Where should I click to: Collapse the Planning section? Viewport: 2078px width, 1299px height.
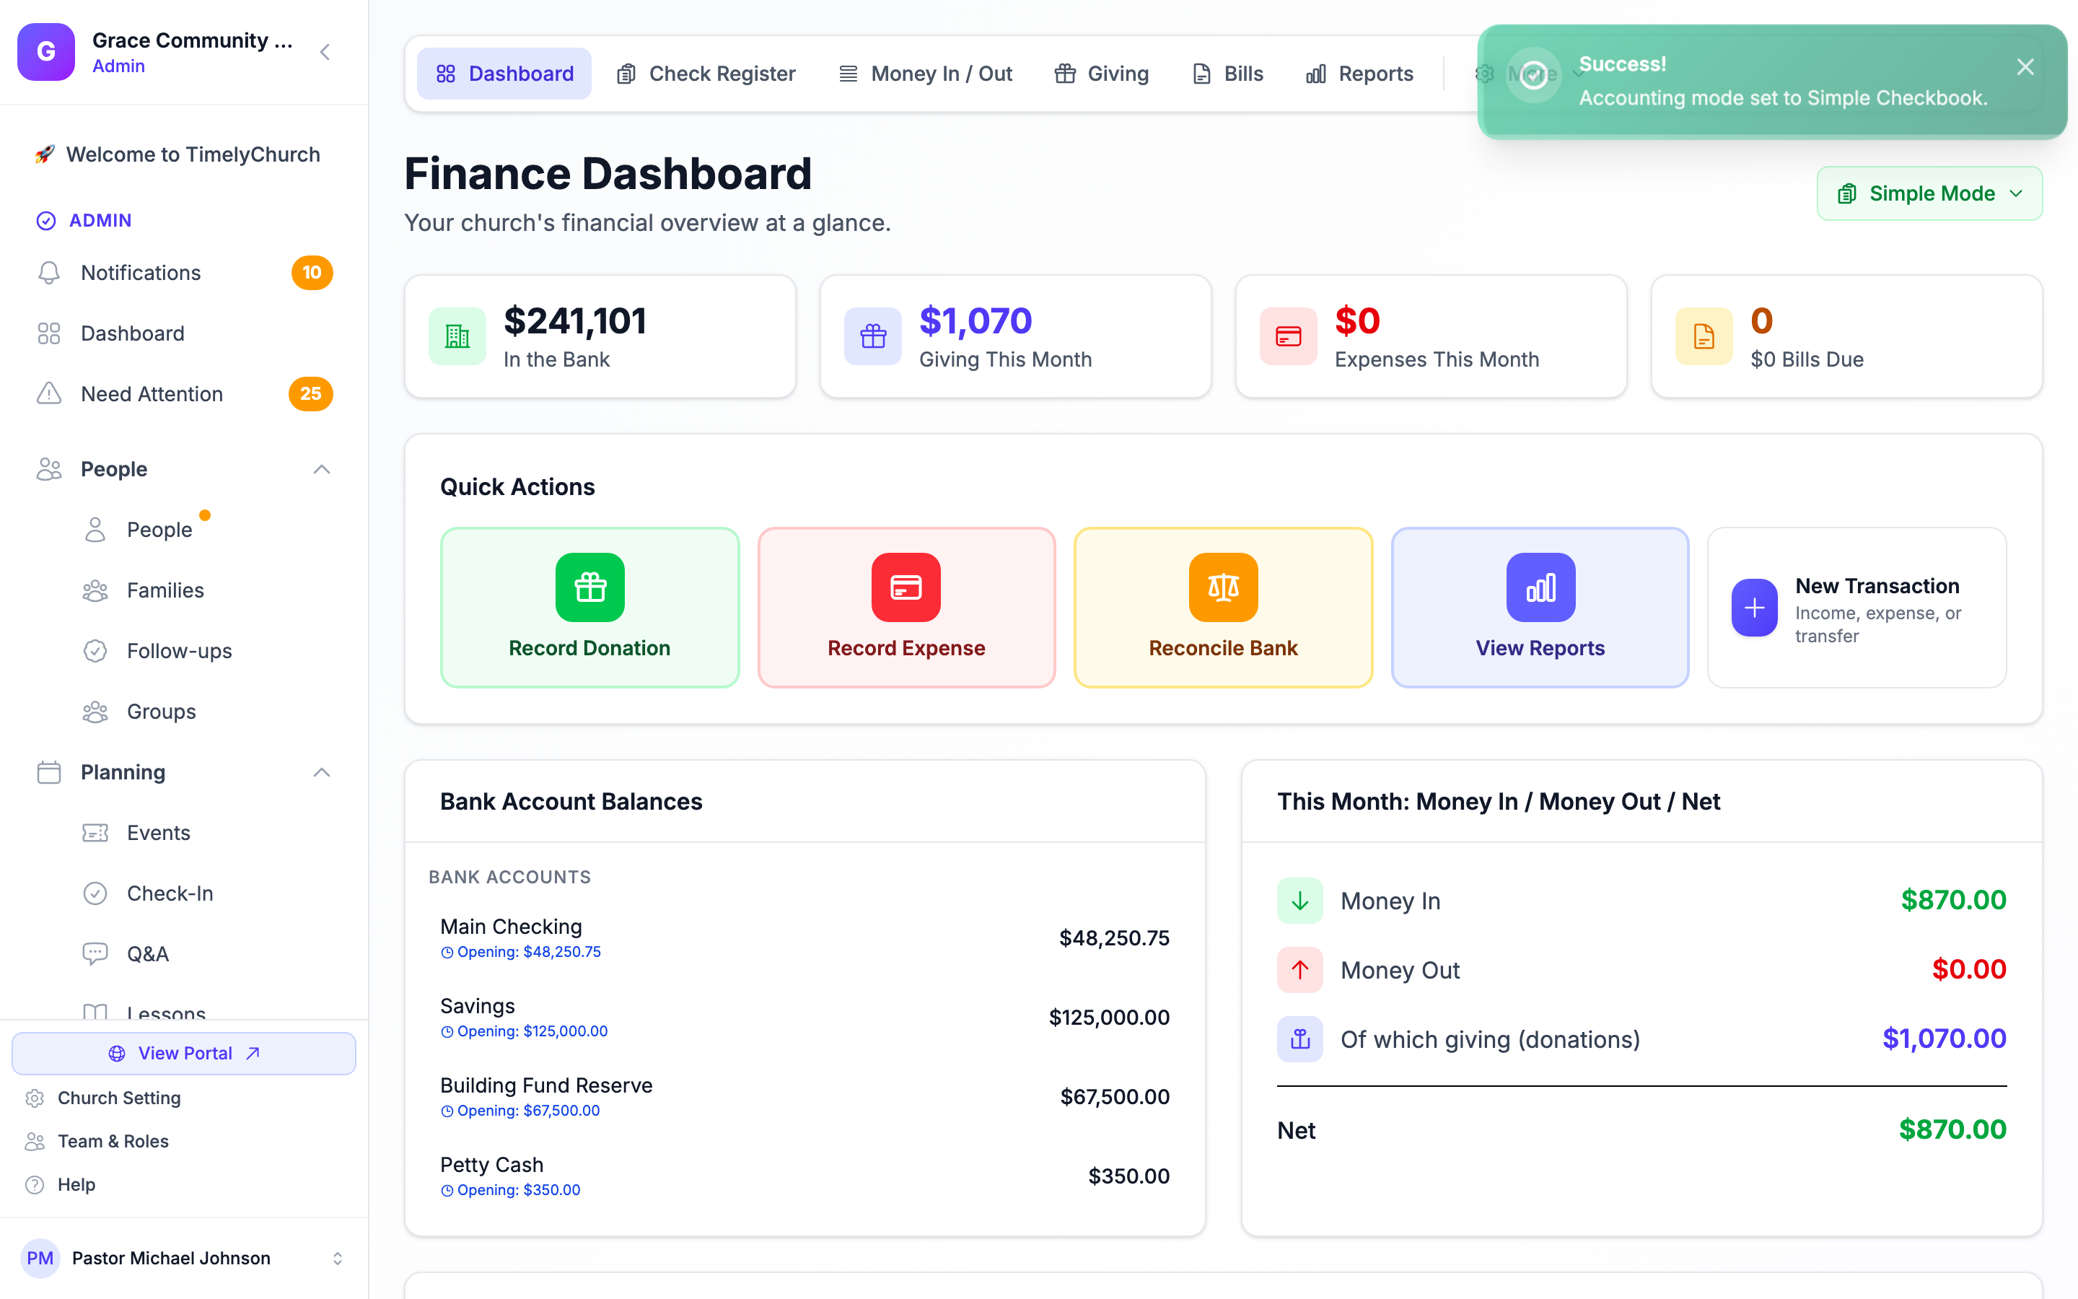[x=322, y=772]
